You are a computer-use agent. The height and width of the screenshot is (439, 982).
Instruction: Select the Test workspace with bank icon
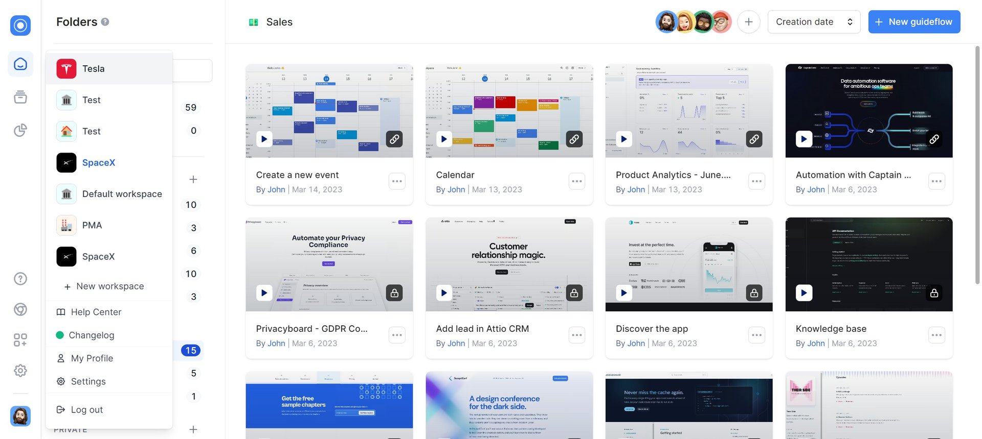coord(109,100)
